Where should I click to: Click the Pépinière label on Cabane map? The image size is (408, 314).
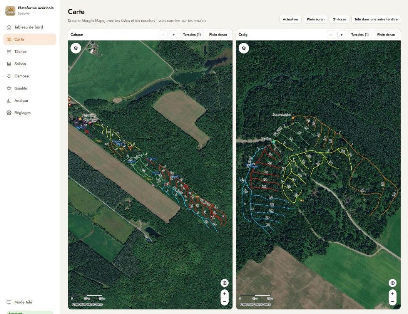[89, 115]
